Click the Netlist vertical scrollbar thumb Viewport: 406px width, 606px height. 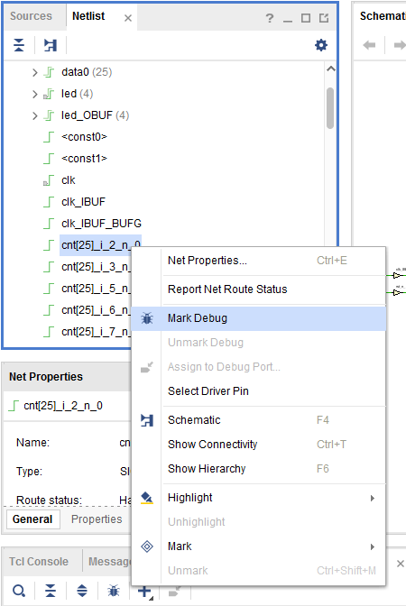click(x=330, y=108)
